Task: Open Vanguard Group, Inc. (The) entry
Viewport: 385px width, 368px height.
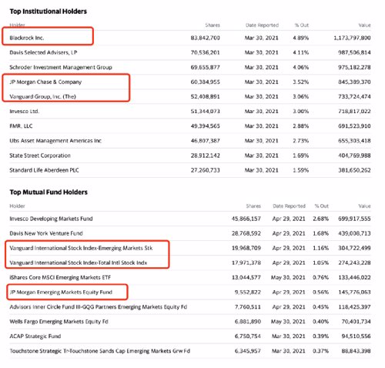Action: (43, 96)
